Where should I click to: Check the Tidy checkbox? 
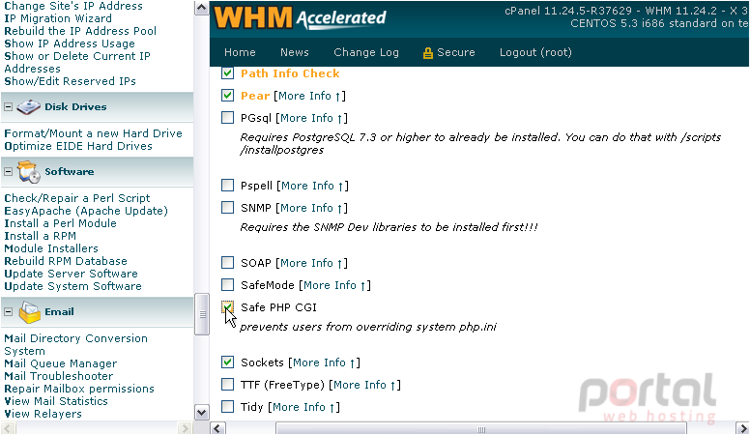[228, 406]
